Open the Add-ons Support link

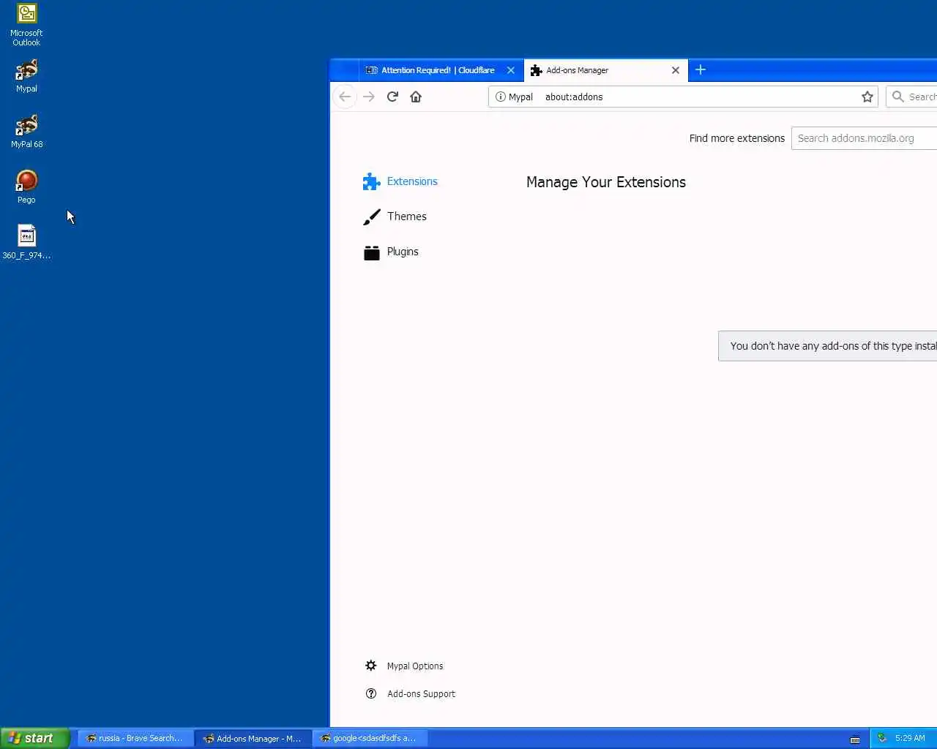410,693
